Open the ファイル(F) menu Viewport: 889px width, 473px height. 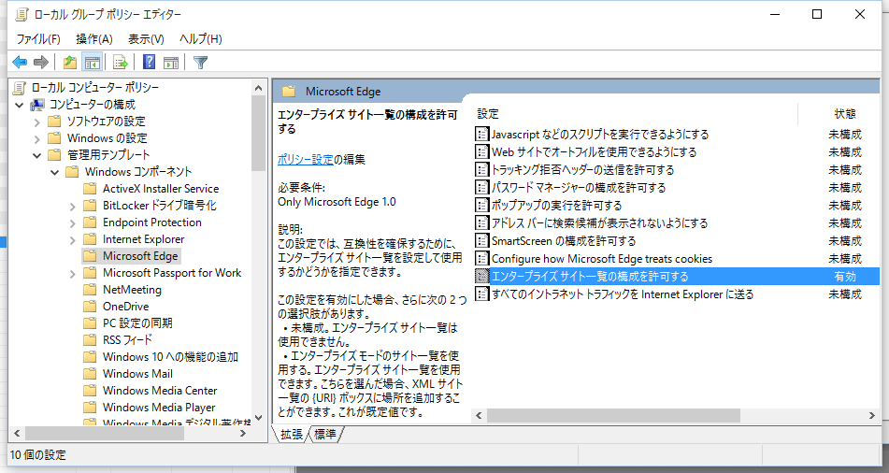tap(38, 38)
